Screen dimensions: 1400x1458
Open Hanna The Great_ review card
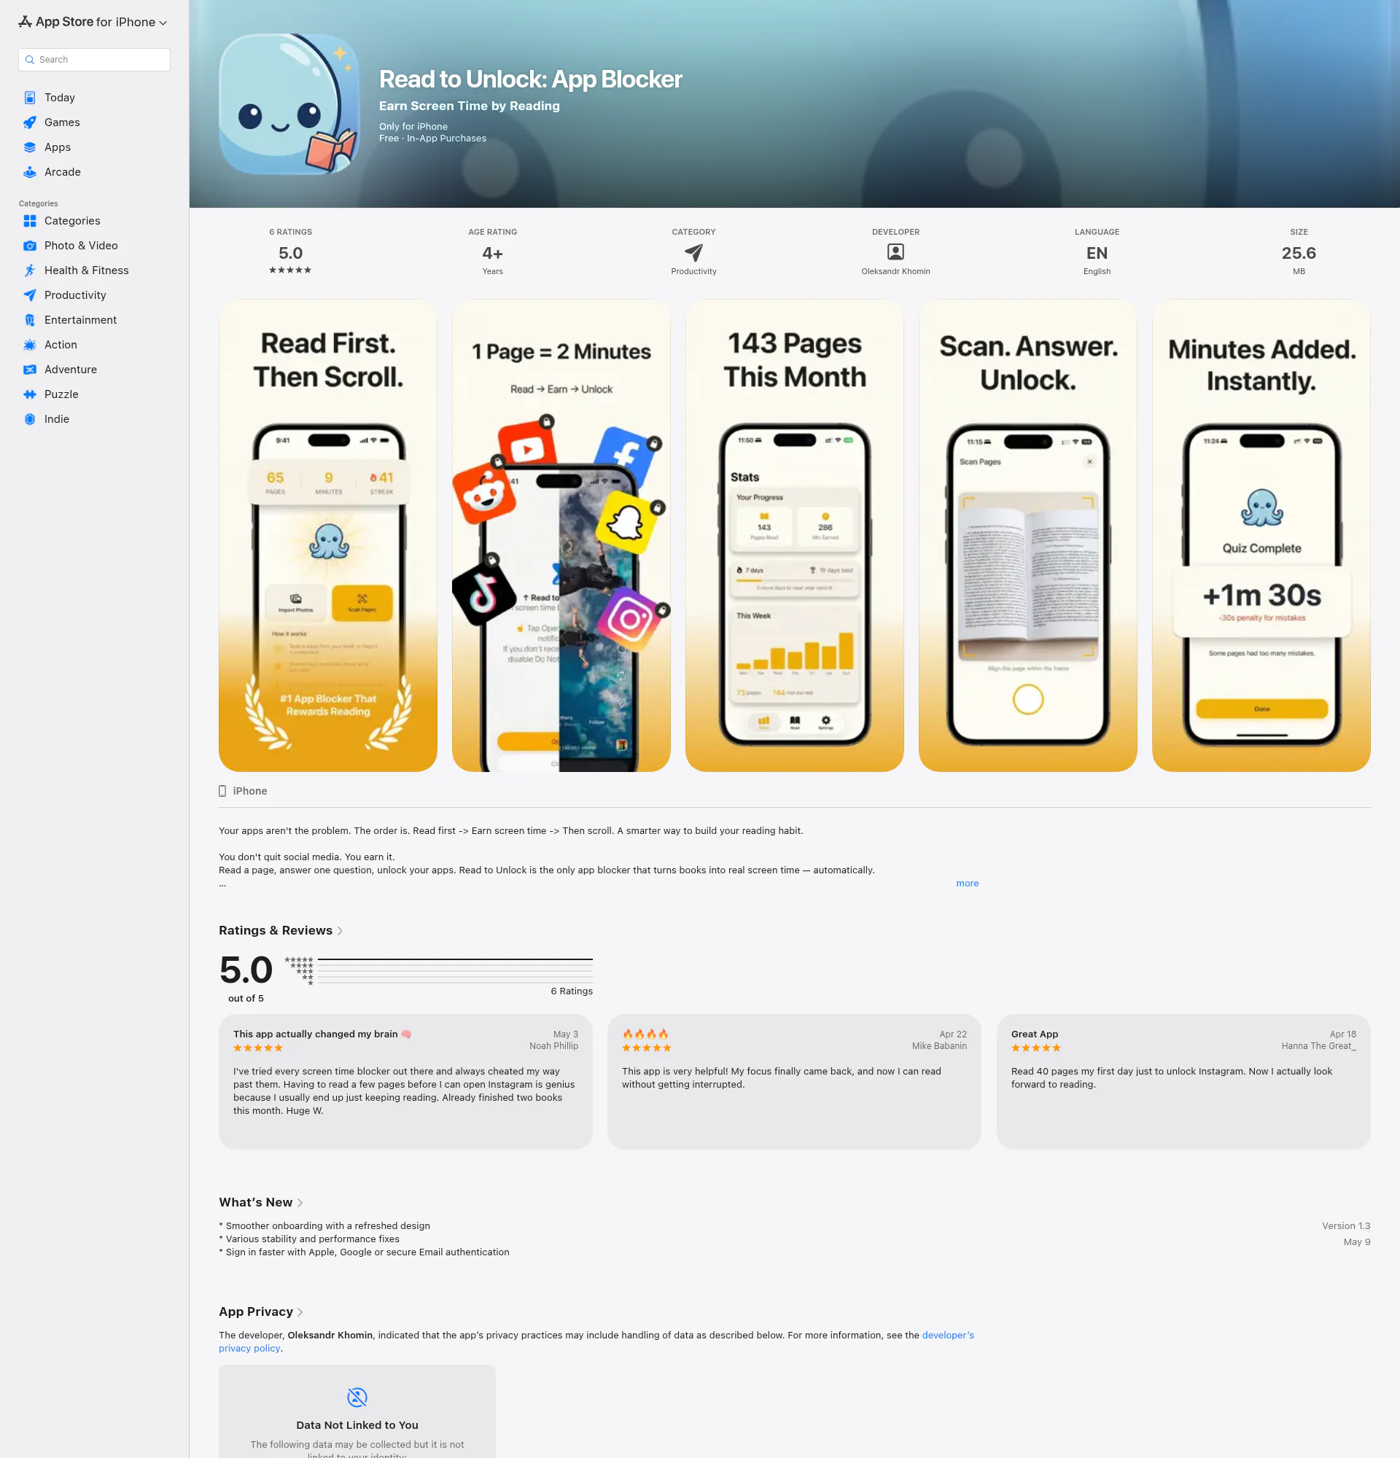click(1183, 1082)
